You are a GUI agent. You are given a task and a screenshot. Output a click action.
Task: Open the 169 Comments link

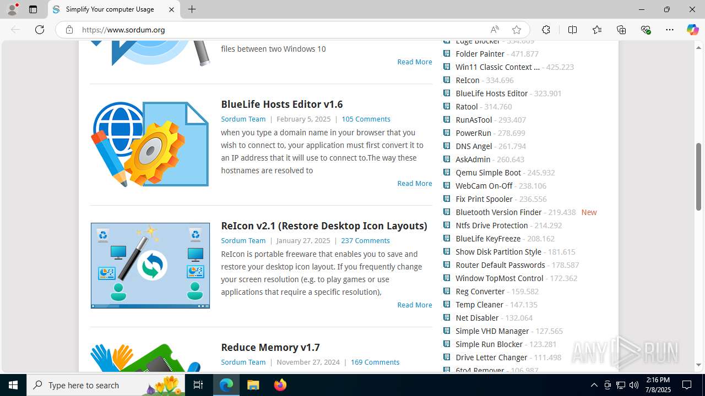pyautogui.click(x=375, y=362)
